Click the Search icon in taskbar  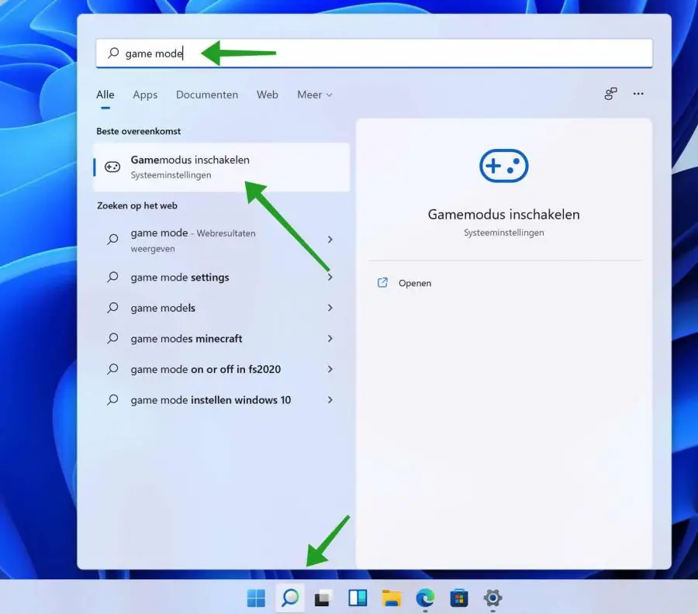click(x=290, y=598)
